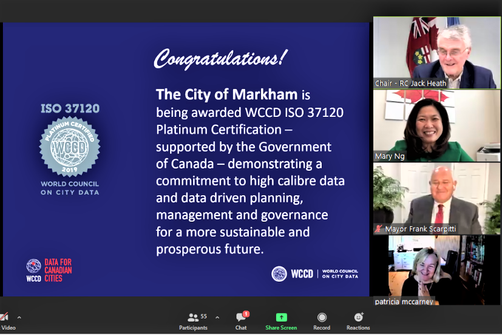Click the WCCD World Council logo bottom right
This screenshot has height=335, width=502.
pos(315,274)
